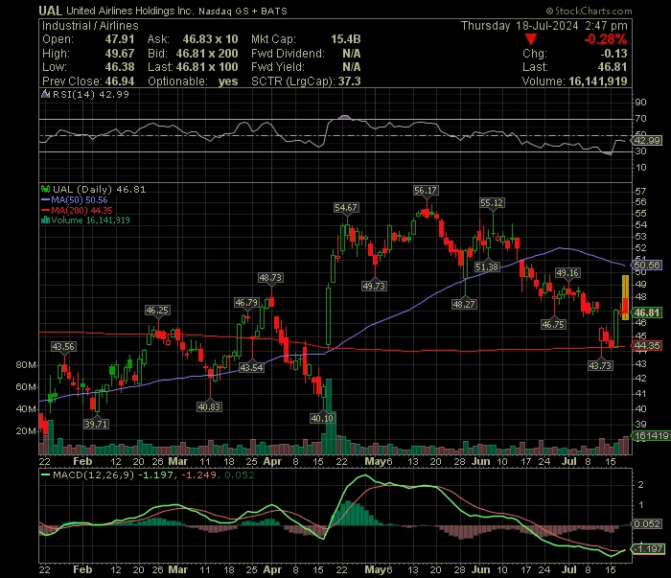The width and height of the screenshot is (671, 578).
Task: Click the Open value 47.91
Action: pyautogui.click(x=120, y=39)
